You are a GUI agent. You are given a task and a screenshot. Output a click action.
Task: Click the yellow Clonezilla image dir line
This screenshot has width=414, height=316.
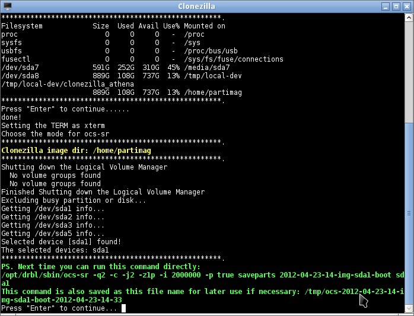coord(76,151)
